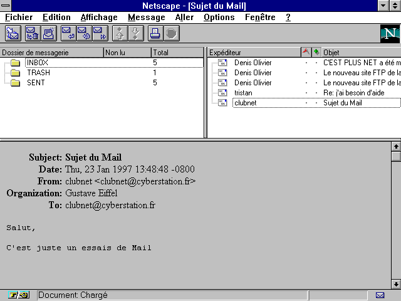Viewport: 401px width, 301px height.
Task: Sort messages by Expéditeur column header
Action: click(254, 53)
